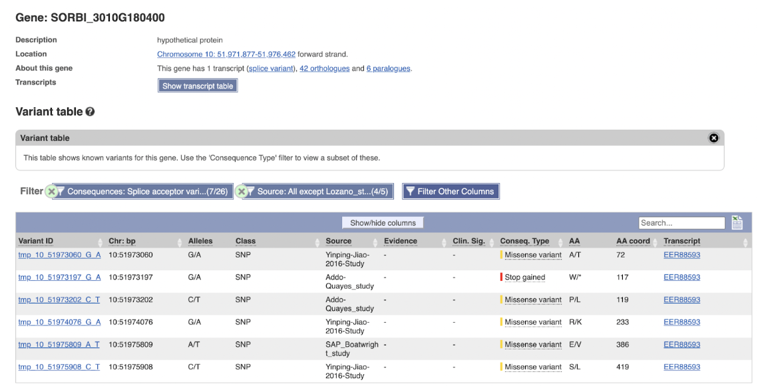Download the table via the spreadsheet icon
Image resolution: width=764 pixels, height=390 pixels.
coord(737,223)
